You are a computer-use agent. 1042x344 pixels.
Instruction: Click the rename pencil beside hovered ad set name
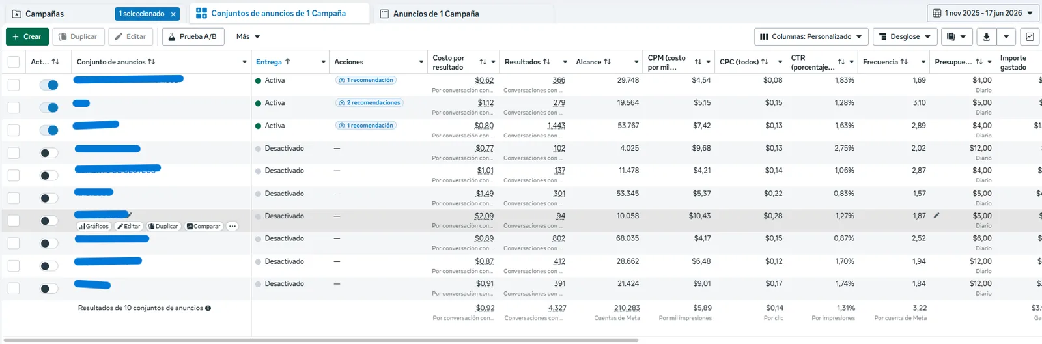tap(130, 214)
